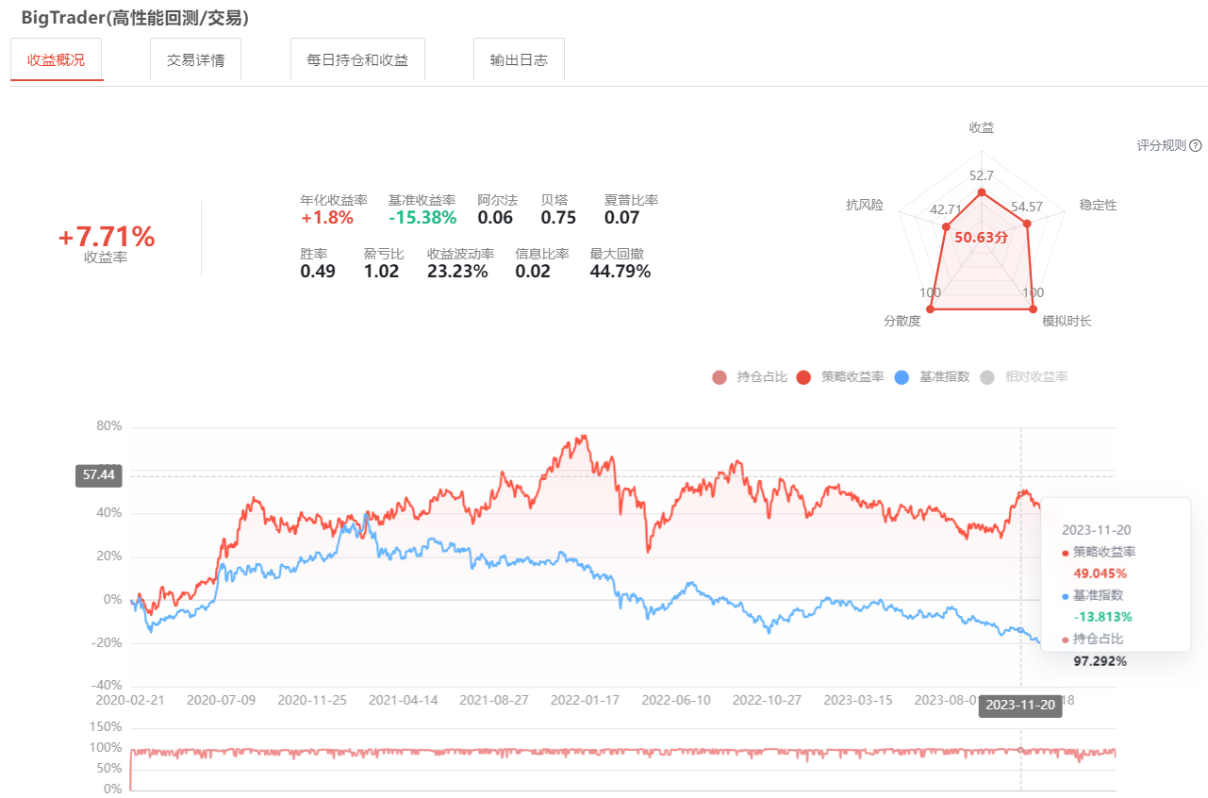The width and height of the screenshot is (1208, 798).
Task: Open the 交易详情 tab
Action: [x=195, y=59]
